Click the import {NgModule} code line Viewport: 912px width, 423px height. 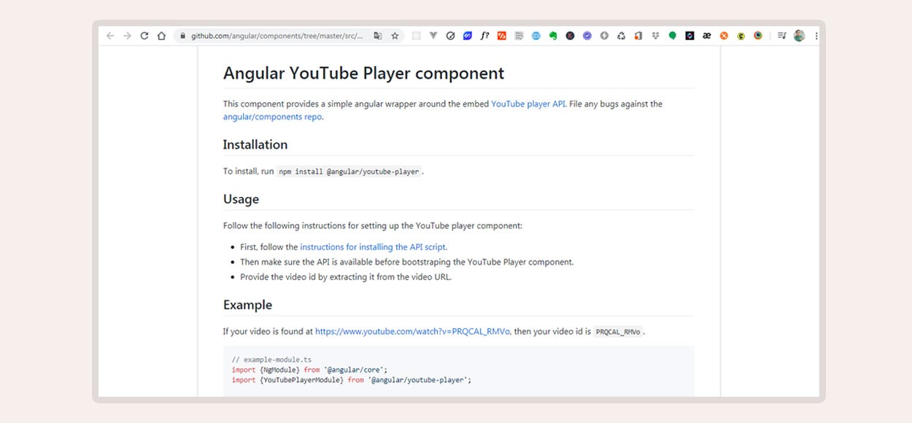pos(309,370)
